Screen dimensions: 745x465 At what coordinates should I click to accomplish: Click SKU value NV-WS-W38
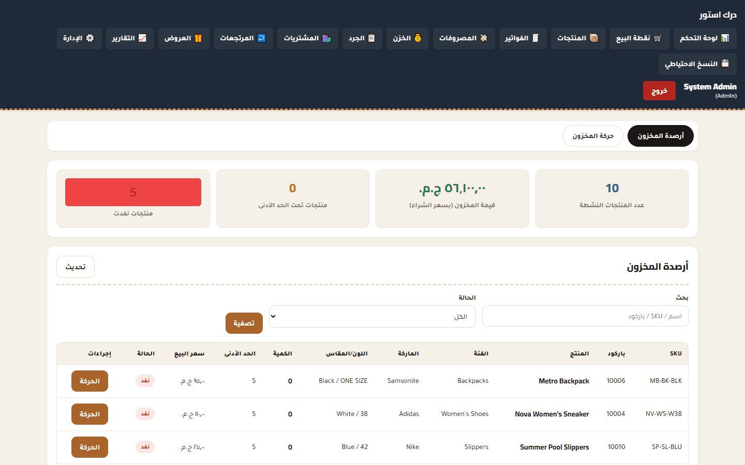click(x=664, y=414)
